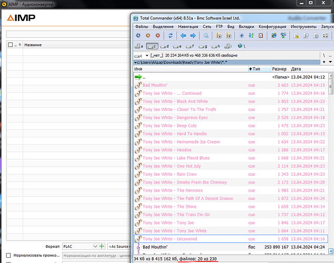
Task: Switch to drive f in Total Commander
Action: pos(190,46)
